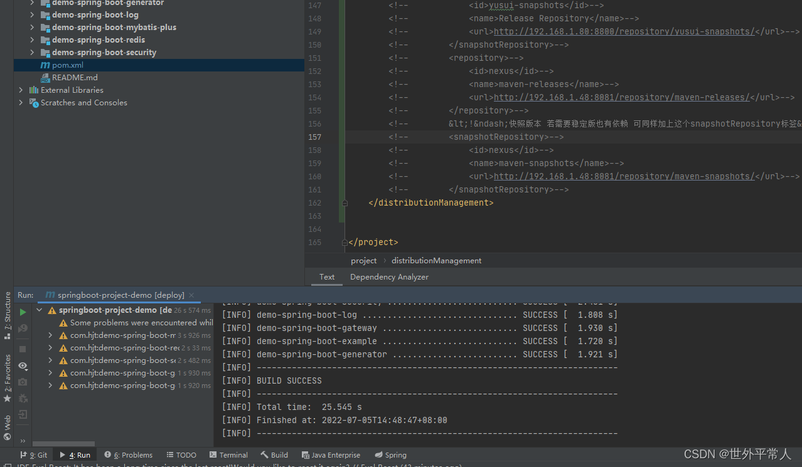Click the warning icon of springboot-project-demo root

52,310
